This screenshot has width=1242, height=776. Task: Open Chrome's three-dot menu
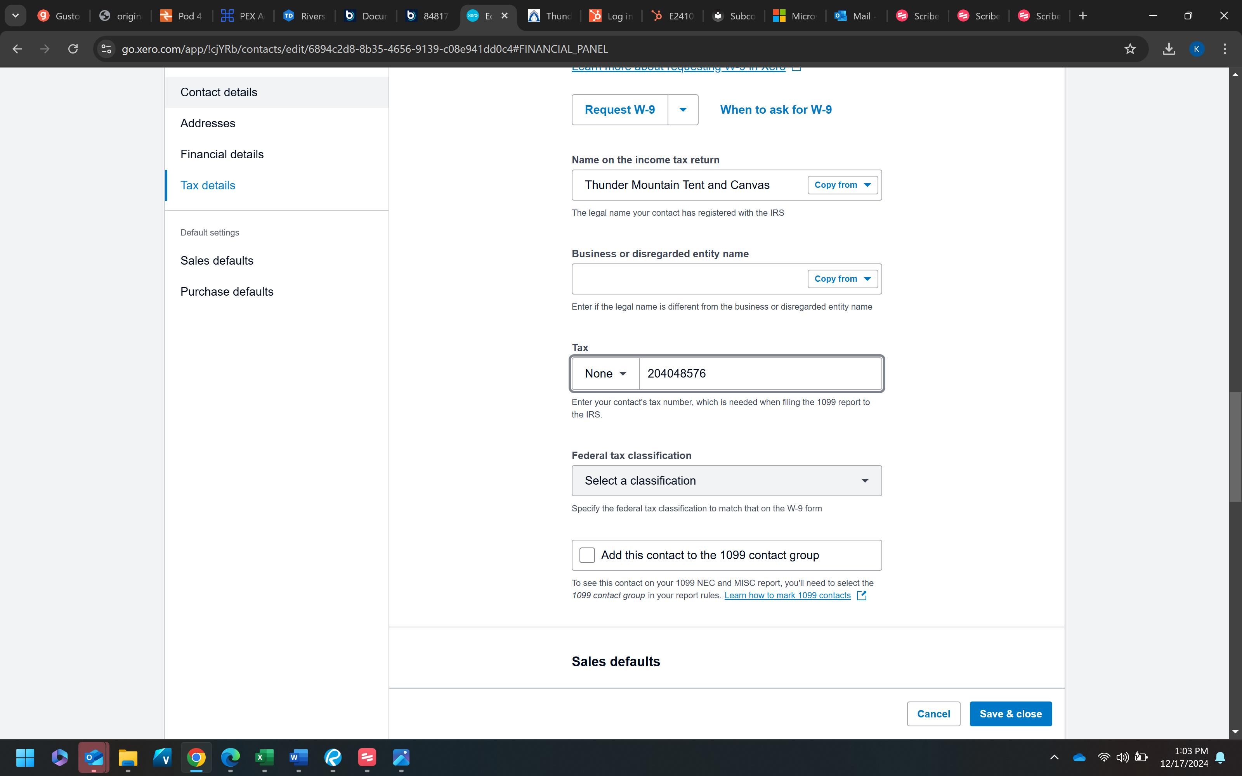pos(1225,49)
